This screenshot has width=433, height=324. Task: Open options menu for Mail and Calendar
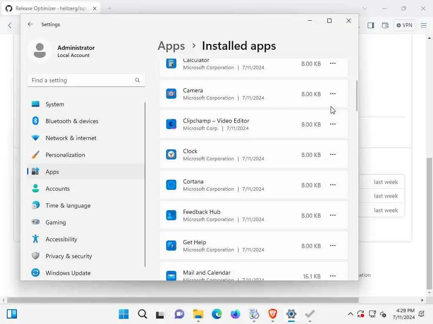[333, 276]
